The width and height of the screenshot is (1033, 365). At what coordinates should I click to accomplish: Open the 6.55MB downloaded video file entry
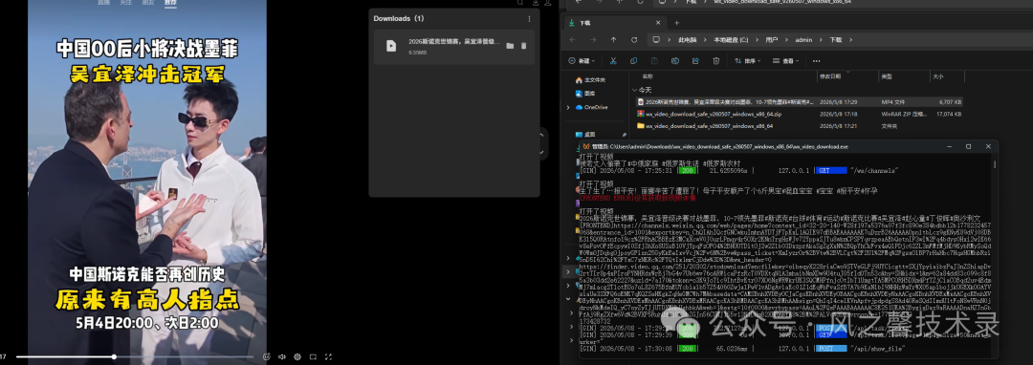pos(454,47)
